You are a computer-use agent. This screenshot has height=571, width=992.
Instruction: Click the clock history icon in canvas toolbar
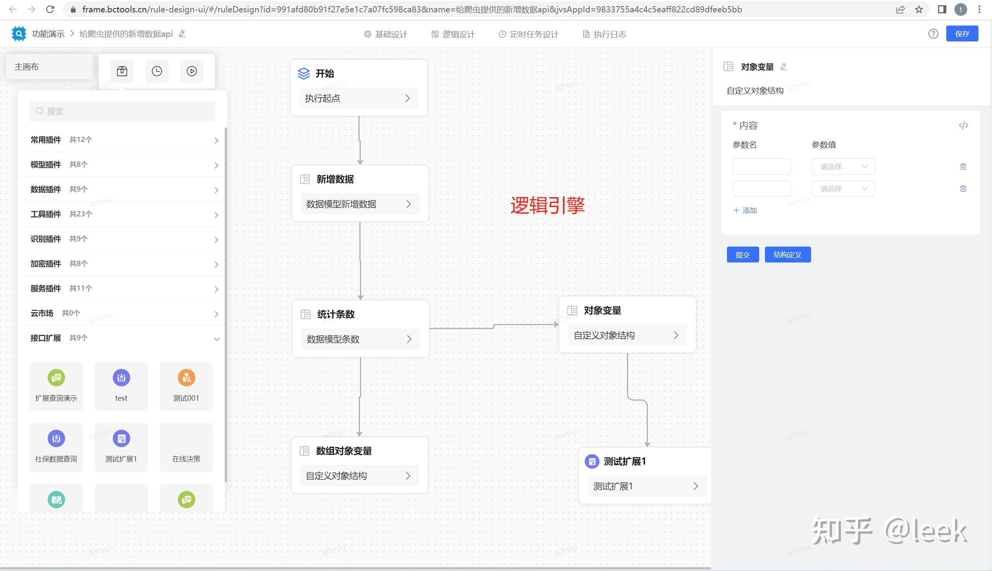[x=157, y=71]
